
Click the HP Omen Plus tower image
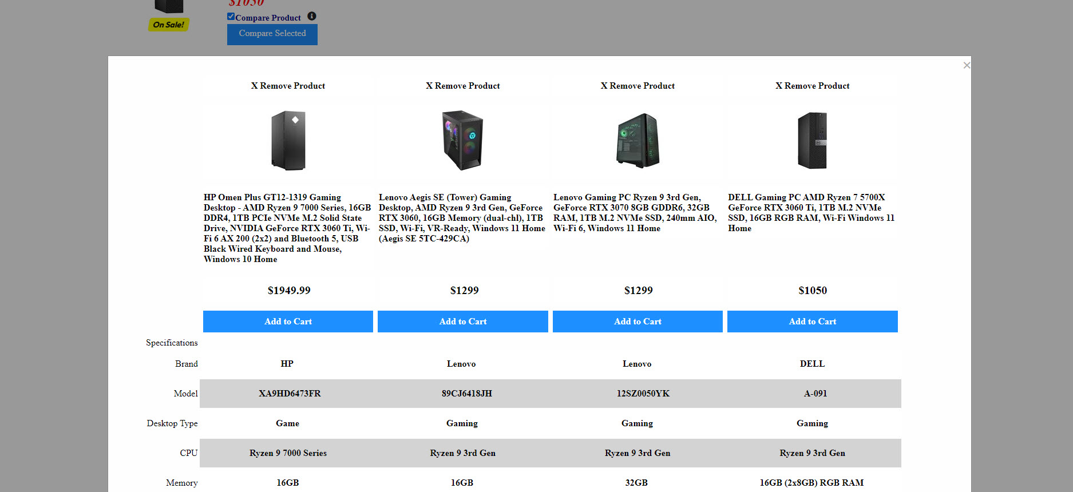(x=288, y=140)
